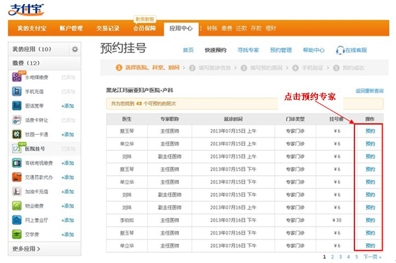
Task: Click the 固话宽带 app icon
Action: (x=16, y=106)
